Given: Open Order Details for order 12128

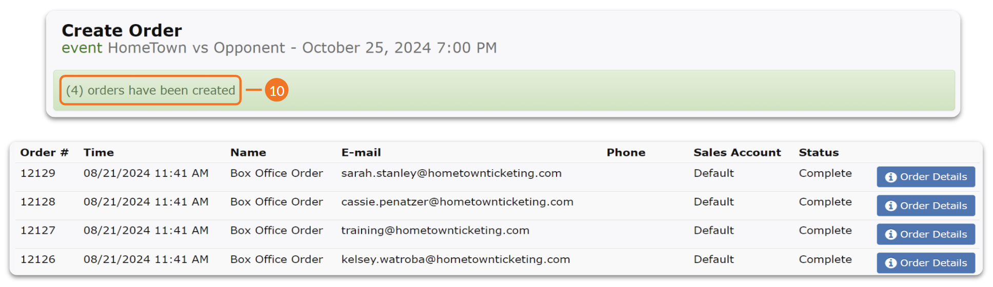Looking at the screenshot, I should [x=926, y=206].
